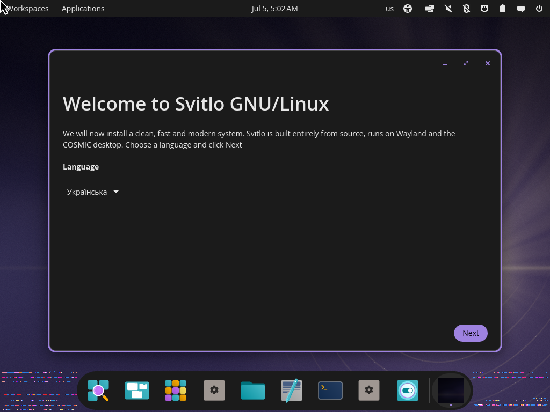Launch the terminal icon in dock
Image resolution: width=550 pixels, height=412 pixels.
point(330,391)
